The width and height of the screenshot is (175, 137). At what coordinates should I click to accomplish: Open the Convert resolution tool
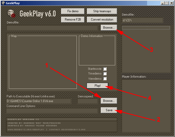102,20
